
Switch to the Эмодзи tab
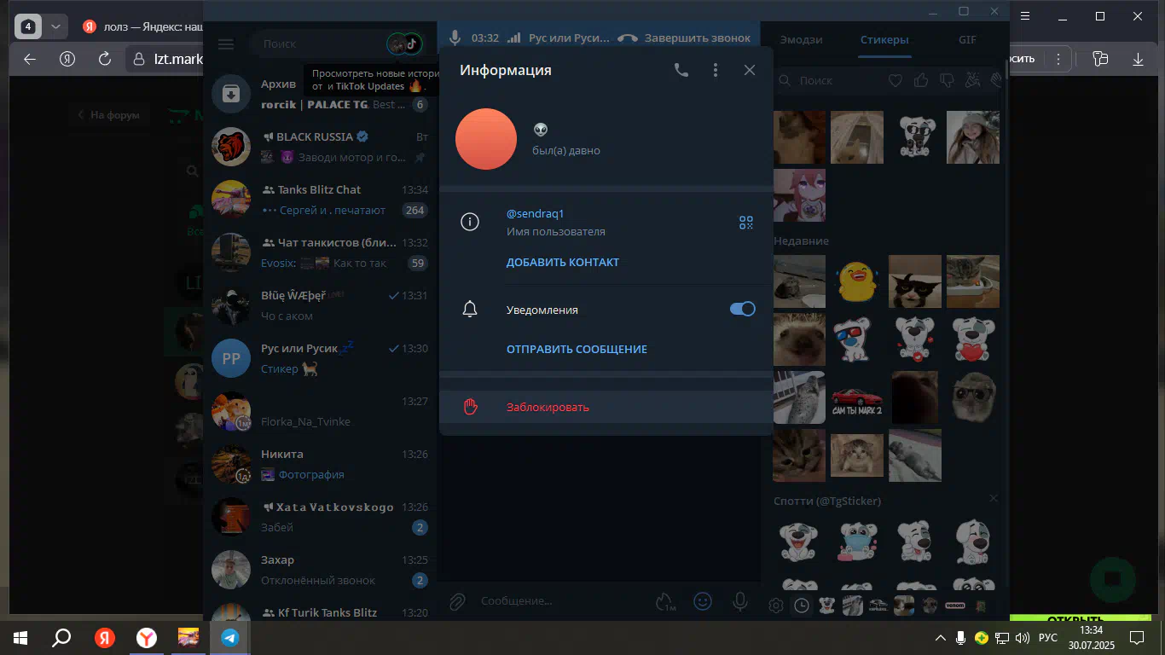click(x=801, y=39)
